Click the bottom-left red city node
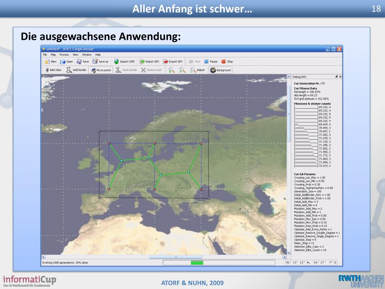 click(x=109, y=189)
